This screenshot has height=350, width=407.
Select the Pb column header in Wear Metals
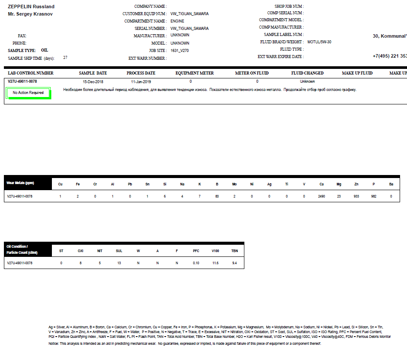pos(130,184)
